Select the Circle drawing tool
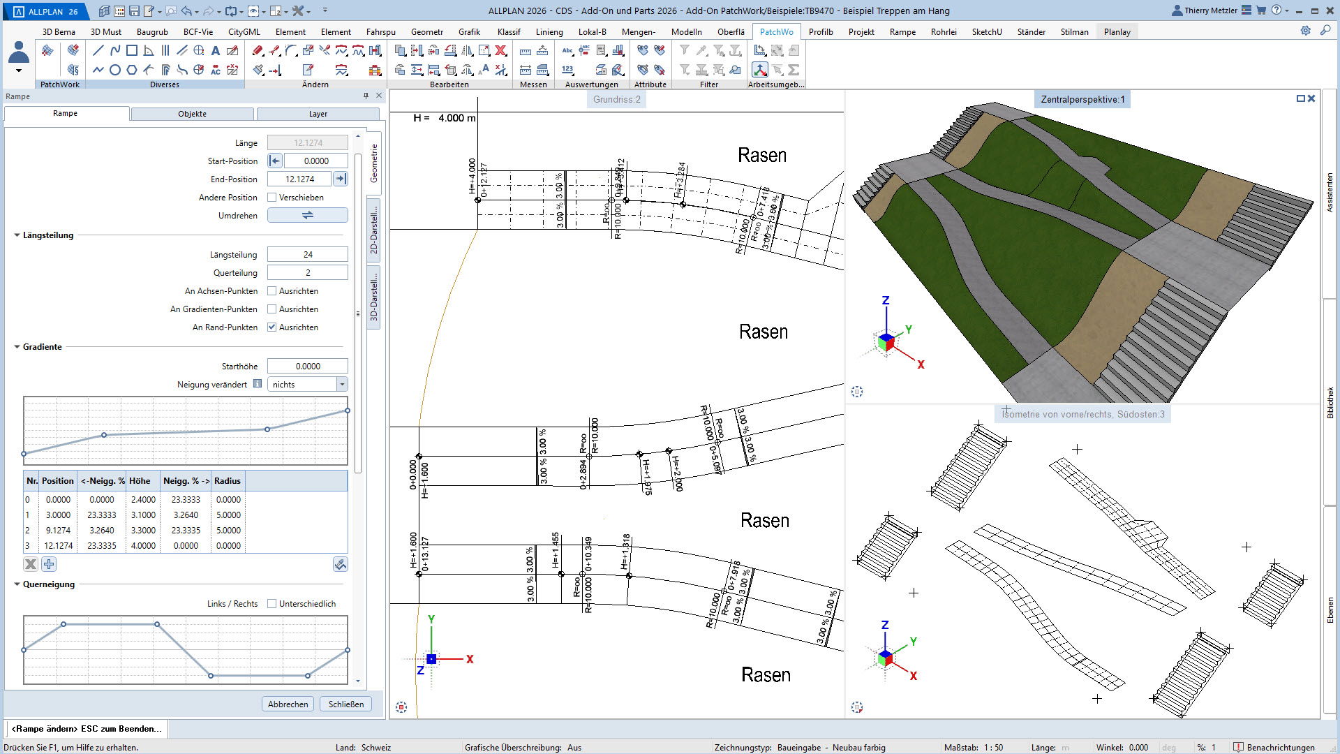This screenshot has height=754, width=1340. pos(115,70)
